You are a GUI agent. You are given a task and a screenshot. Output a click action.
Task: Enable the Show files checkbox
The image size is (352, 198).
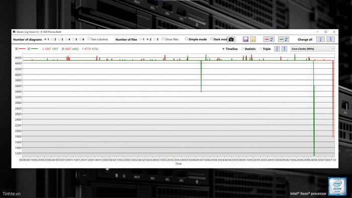[x=163, y=39]
